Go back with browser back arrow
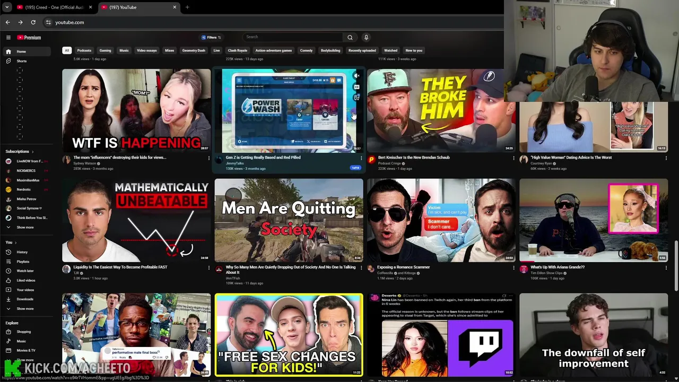Screen dimensions: 679x382 [x=7, y=22]
